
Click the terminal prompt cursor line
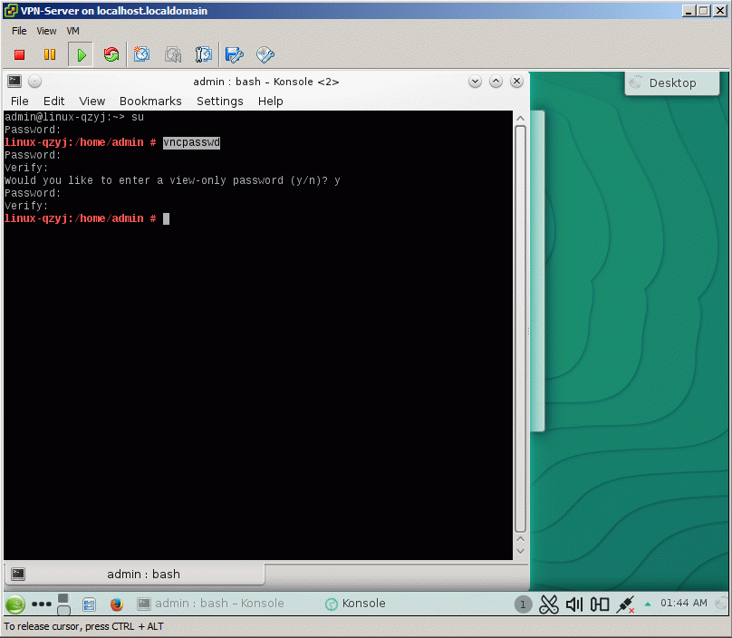tap(87, 218)
